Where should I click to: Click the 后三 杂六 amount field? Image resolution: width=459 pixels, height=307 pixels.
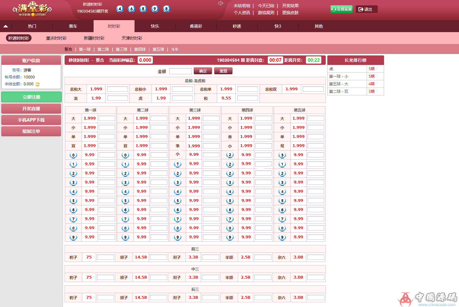coord(316,298)
